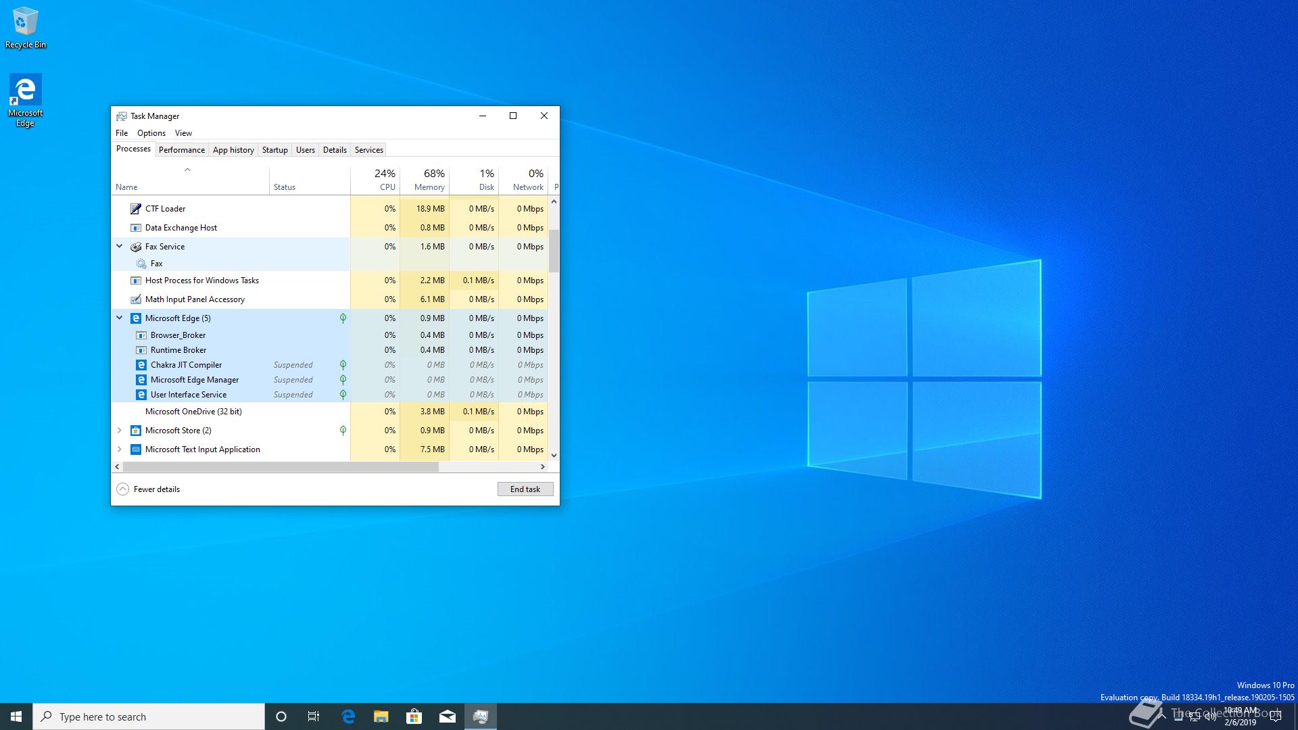Select Microsoft Edge desktop shortcut
Screen dimensions: 1298x730
(x=25, y=101)
